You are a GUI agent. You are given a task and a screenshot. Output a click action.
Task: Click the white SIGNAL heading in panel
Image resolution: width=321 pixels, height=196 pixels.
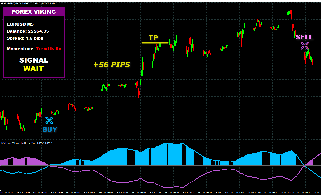[x=33, y=60]
